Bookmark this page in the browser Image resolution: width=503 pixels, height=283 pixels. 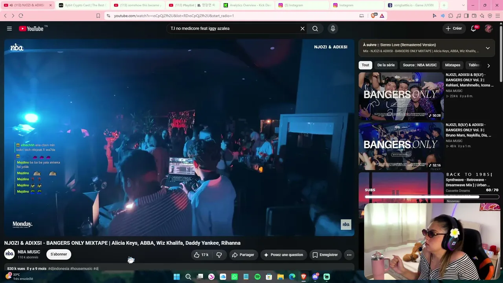point(98,16)
